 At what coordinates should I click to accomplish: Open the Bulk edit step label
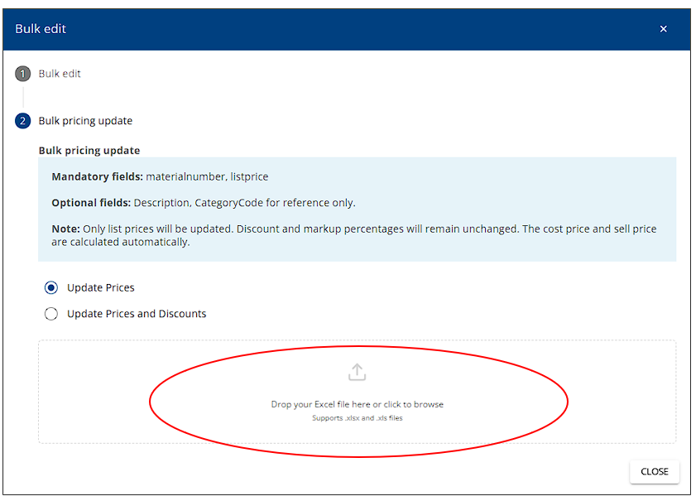(60, 74)
